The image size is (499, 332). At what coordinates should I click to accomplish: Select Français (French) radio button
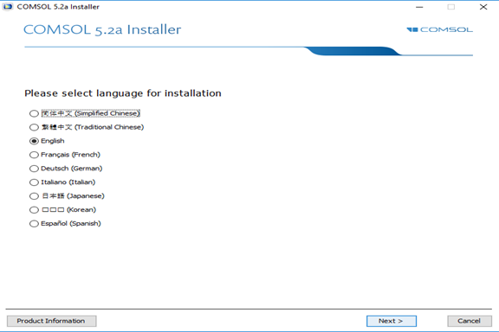(x=34, y=155)
